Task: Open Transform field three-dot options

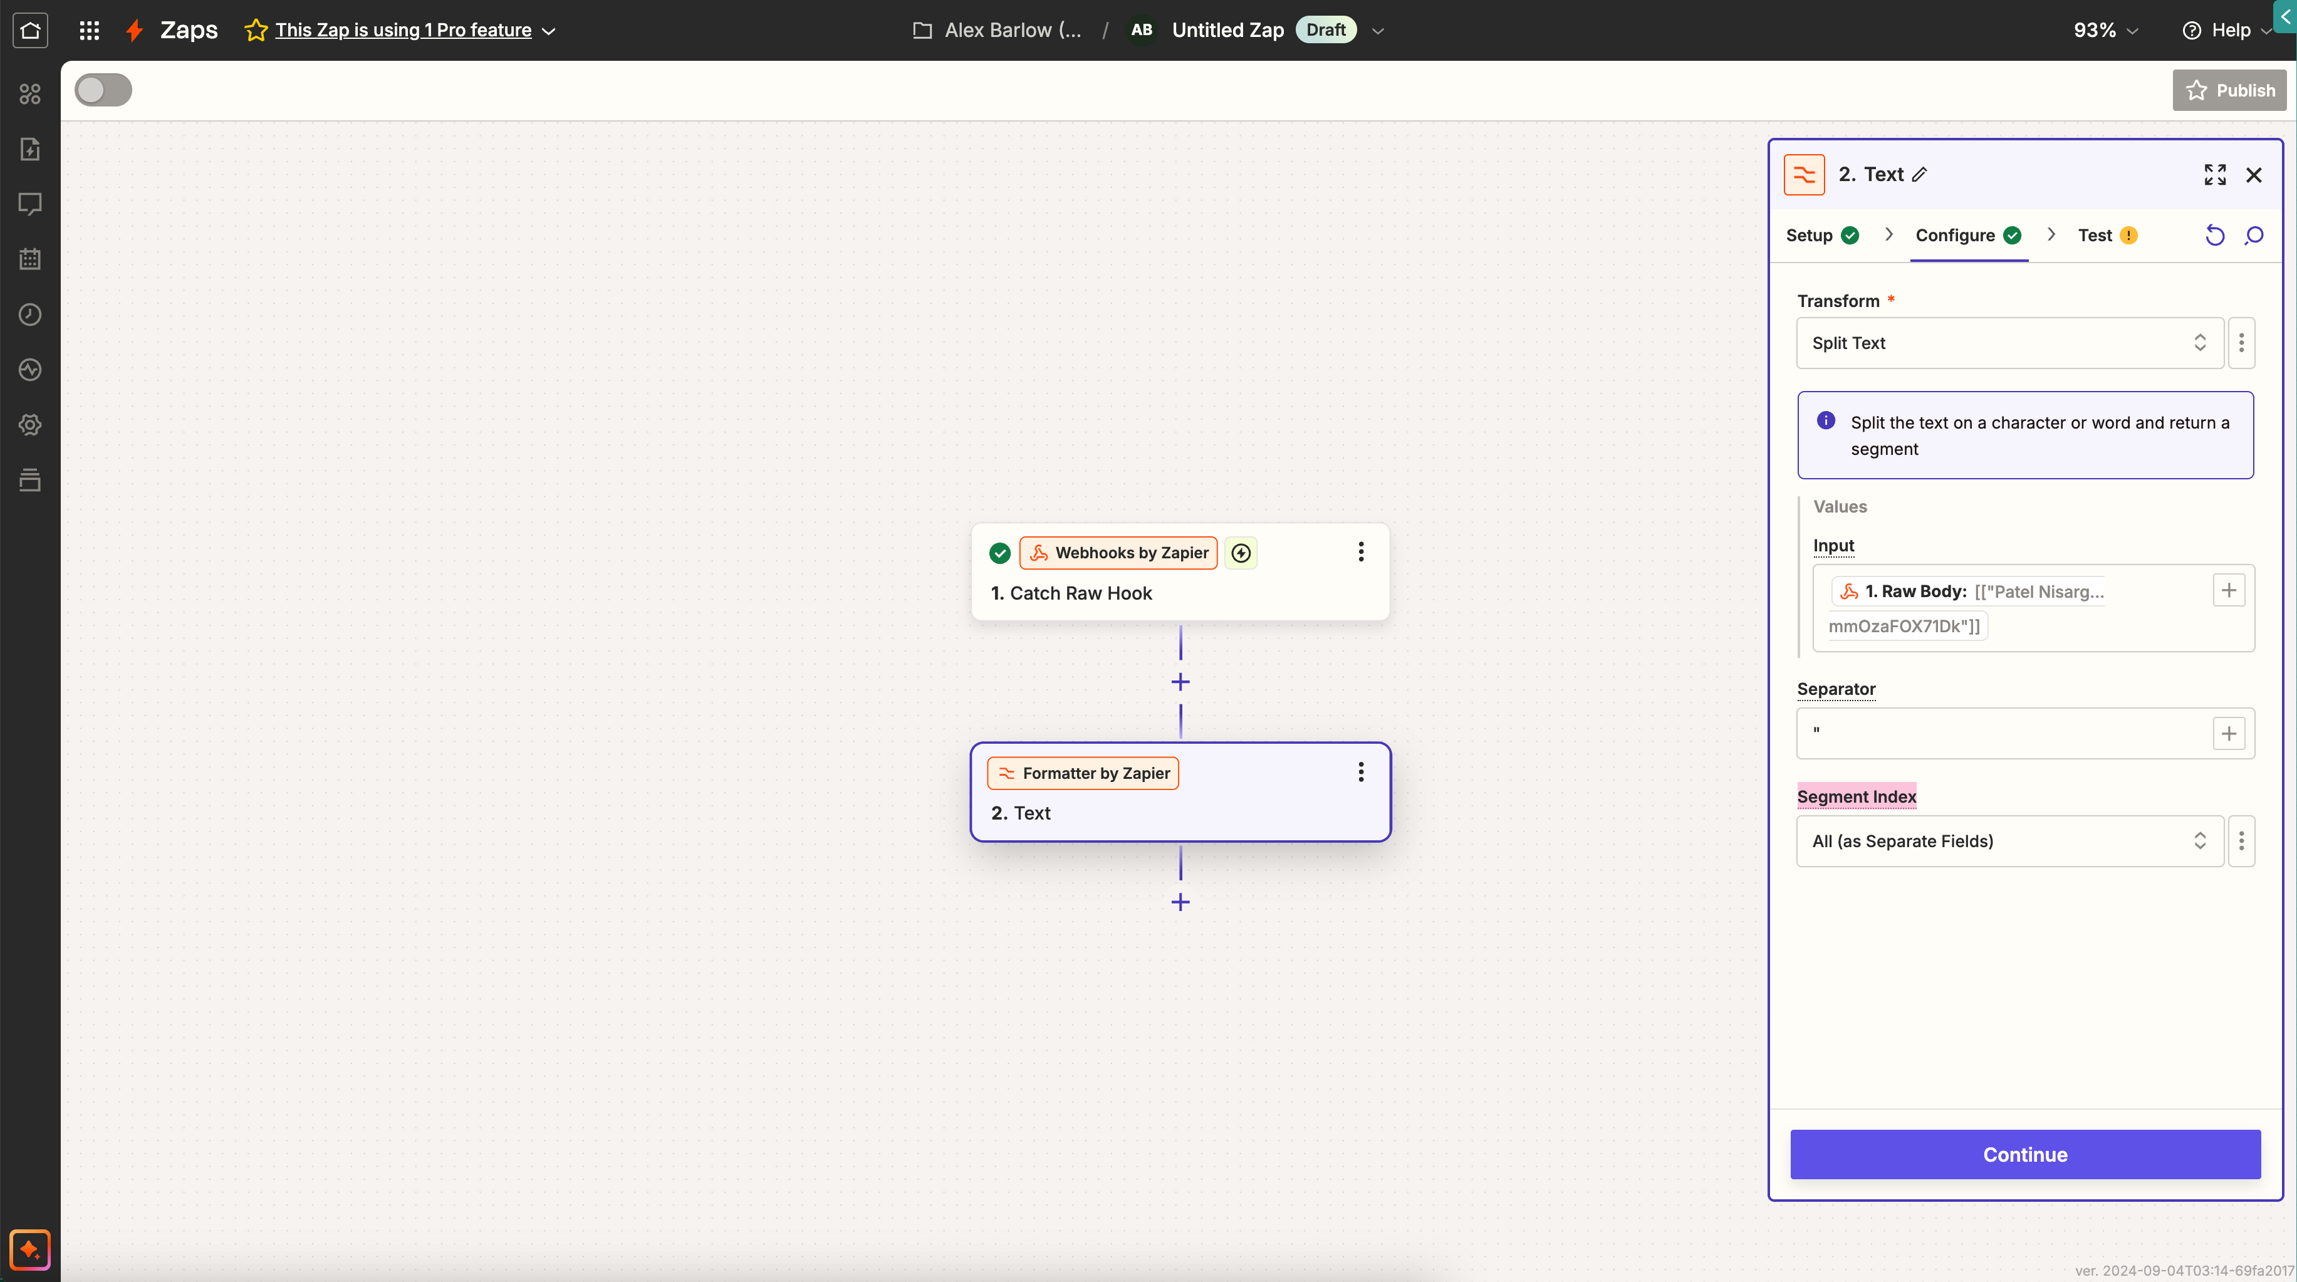Action: point(2242,343)
